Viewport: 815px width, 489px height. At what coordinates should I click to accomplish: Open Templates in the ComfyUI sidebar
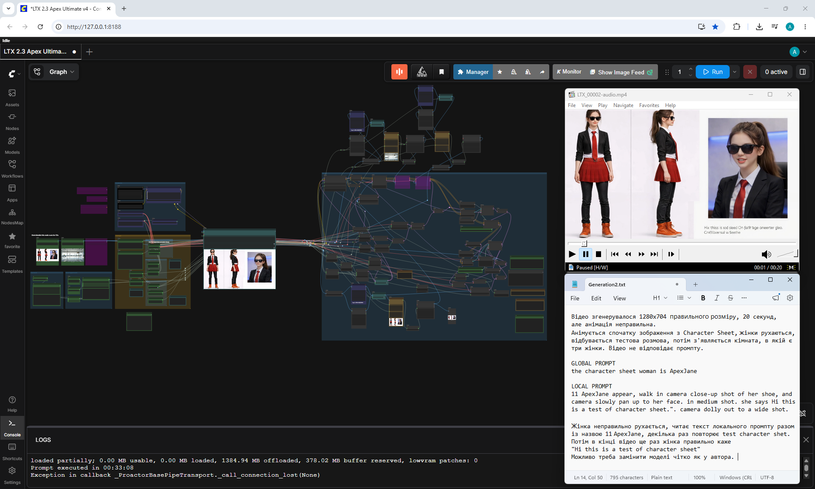point(12,264)
